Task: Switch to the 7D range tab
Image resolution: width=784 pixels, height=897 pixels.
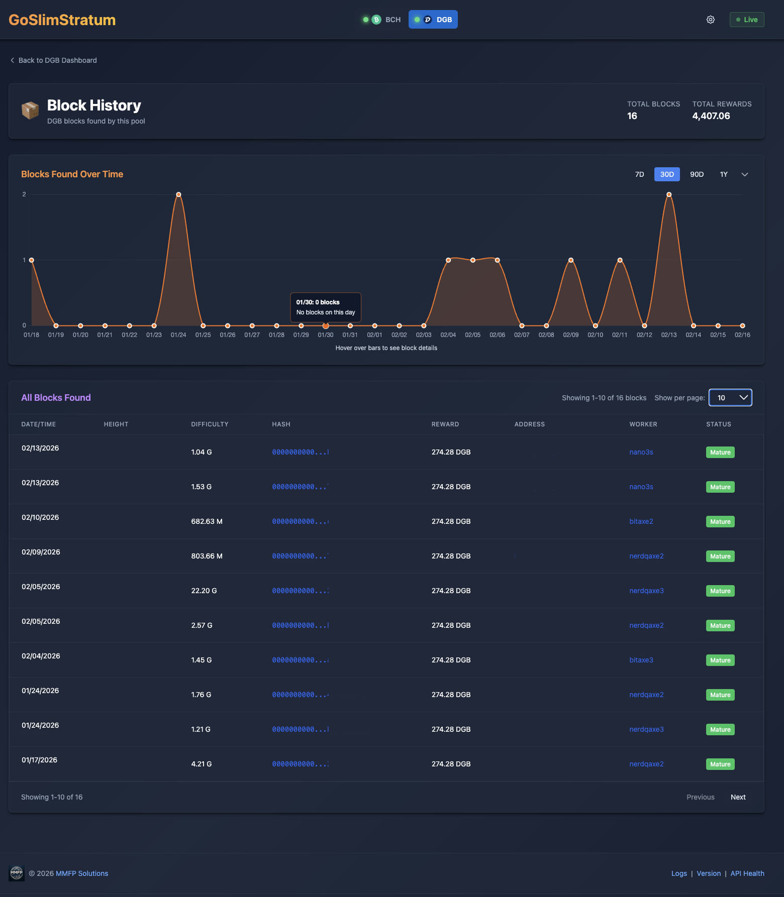Action: (639, 174)
